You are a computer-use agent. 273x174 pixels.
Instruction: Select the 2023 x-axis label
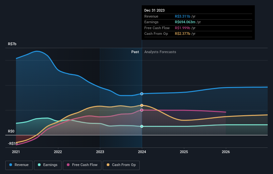100,152
